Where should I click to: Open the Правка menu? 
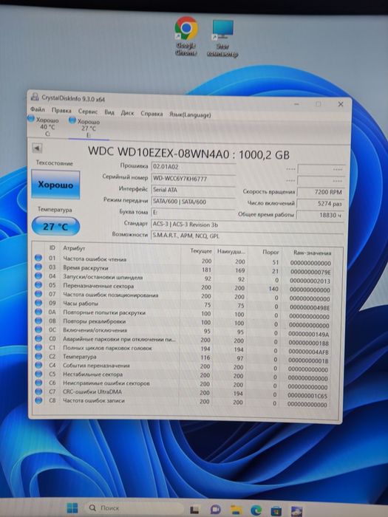pyautogui.click(x=61, y=111)
